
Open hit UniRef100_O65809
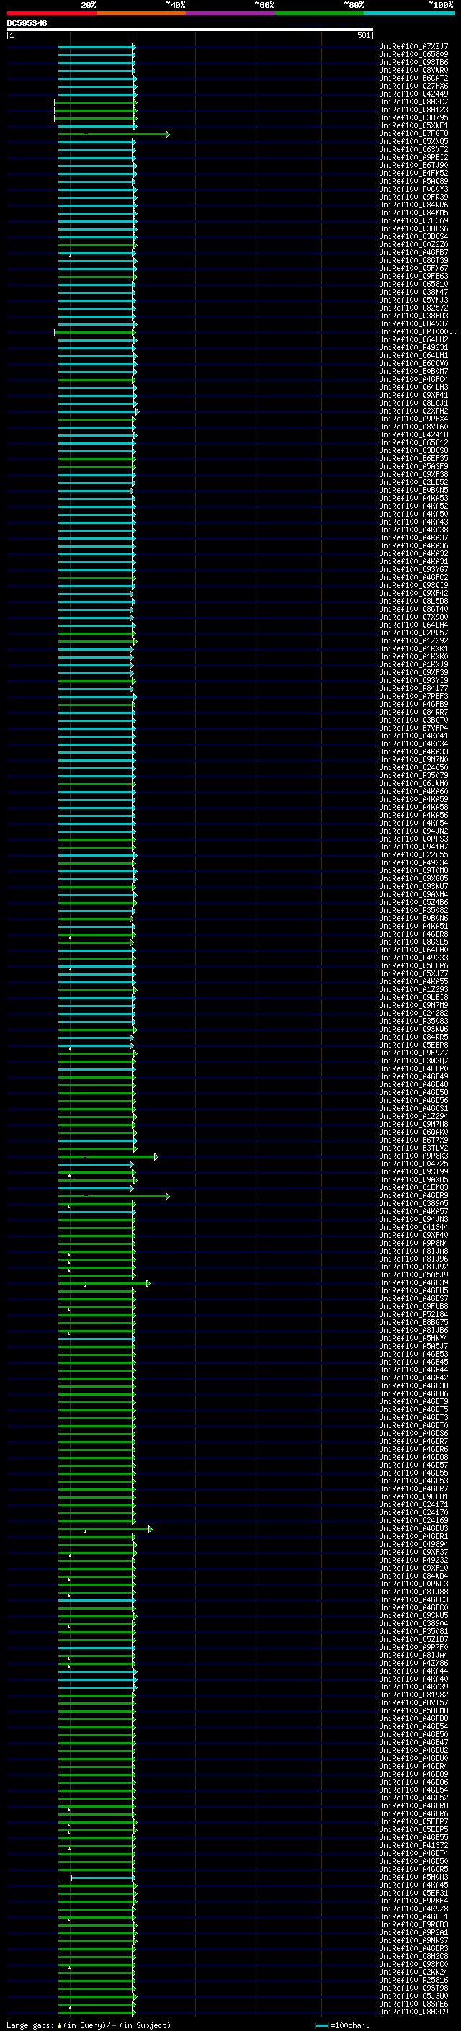click(x=413, y=55)
